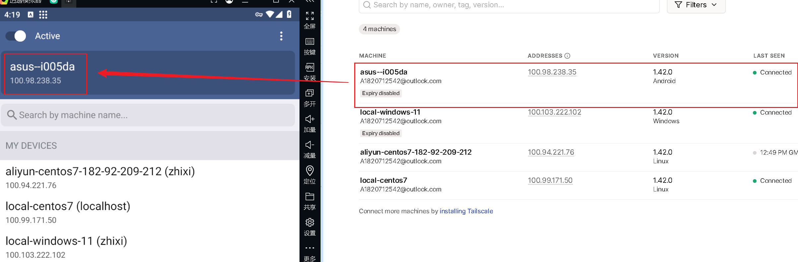Click the APK install (安装) icon
The width and height of the screenshot is (798, 262).
tap(310, 67)
